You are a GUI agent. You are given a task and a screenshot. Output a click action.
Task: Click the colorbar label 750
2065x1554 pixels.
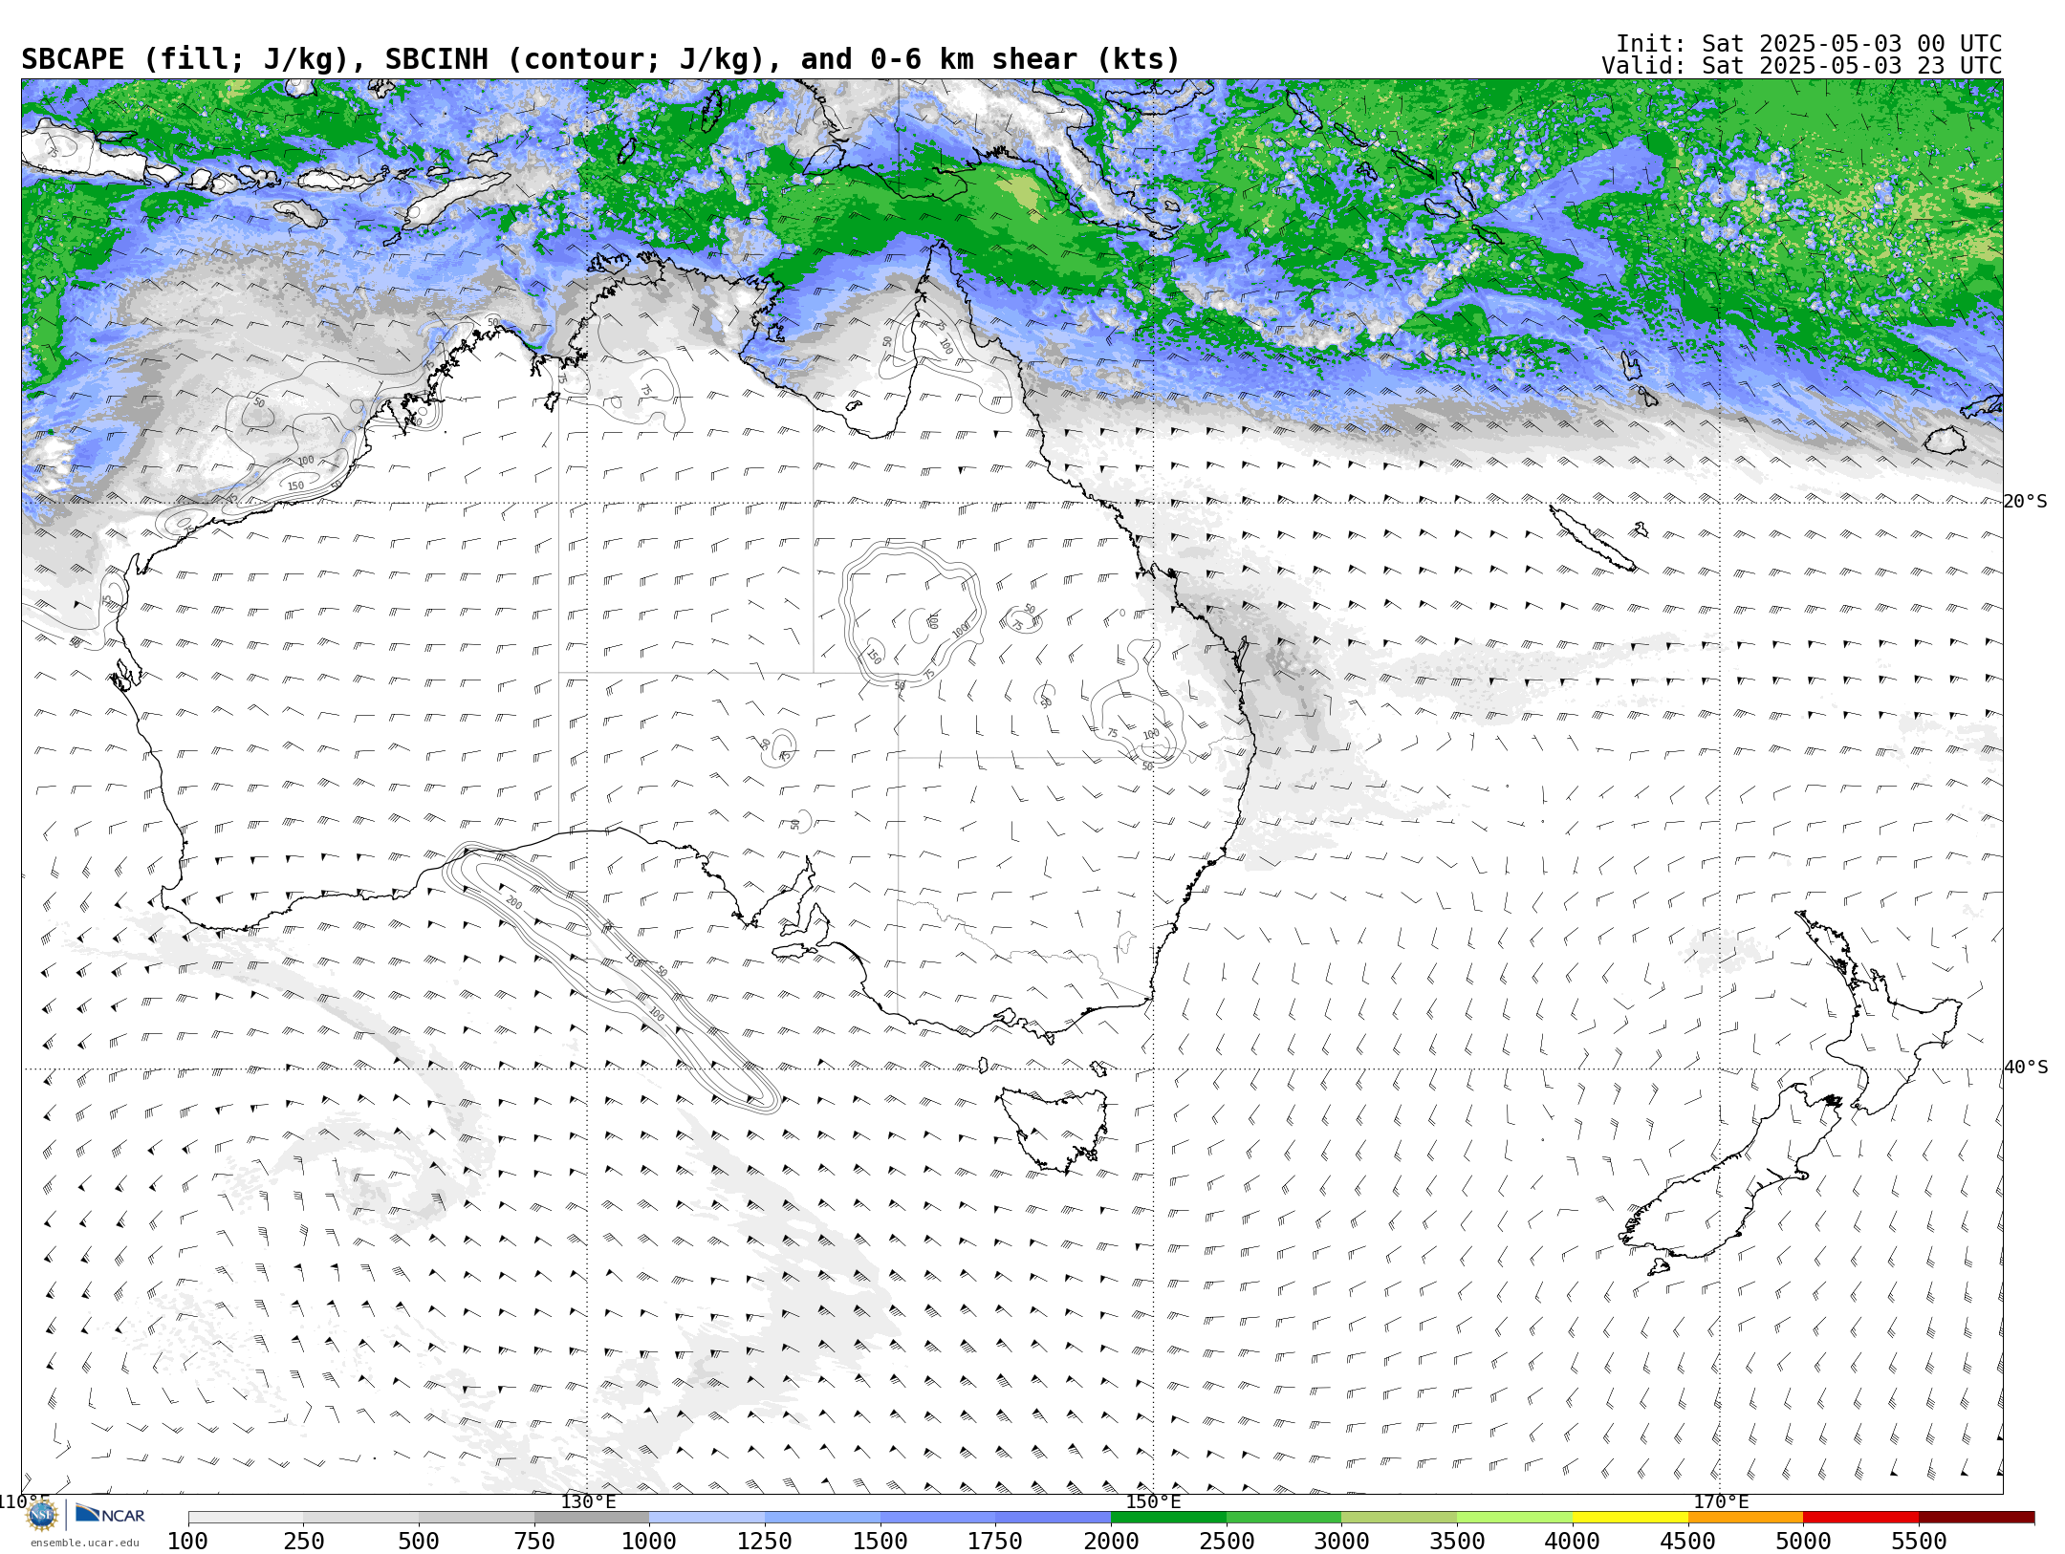click(x=534, y=1542)
